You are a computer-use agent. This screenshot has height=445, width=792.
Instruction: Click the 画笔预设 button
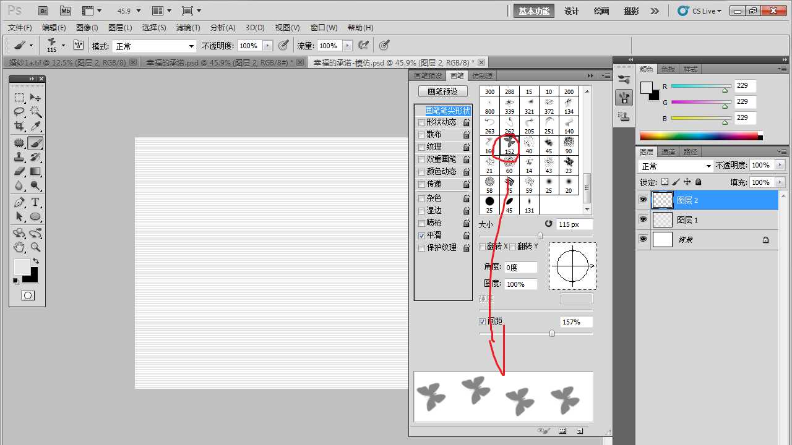443,91
